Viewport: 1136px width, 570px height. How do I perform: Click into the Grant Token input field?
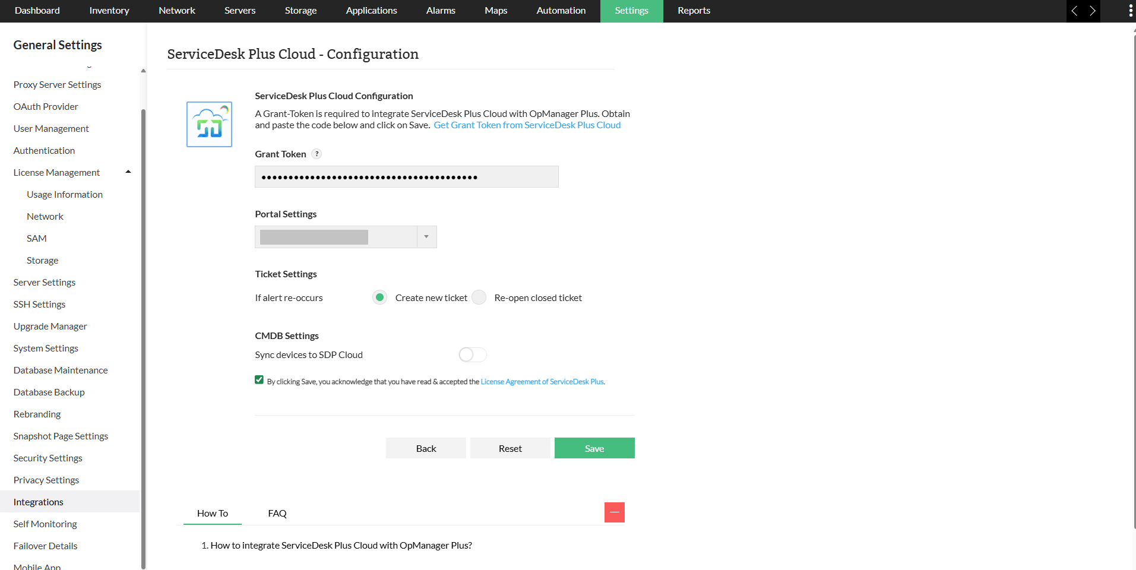407,177
